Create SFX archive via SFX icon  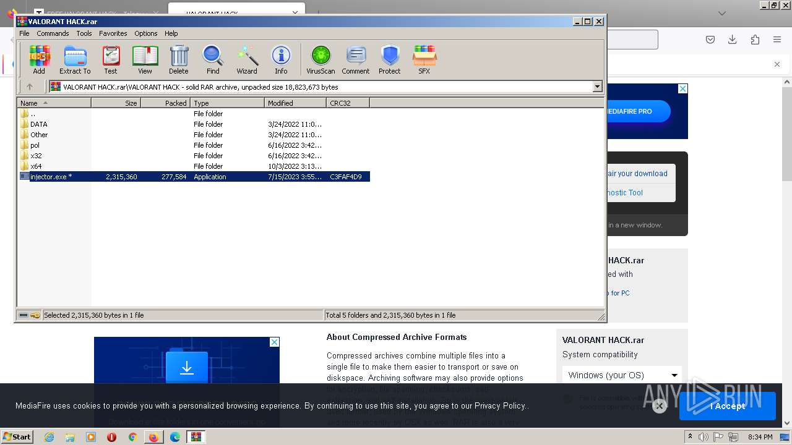tap(424, 60)
